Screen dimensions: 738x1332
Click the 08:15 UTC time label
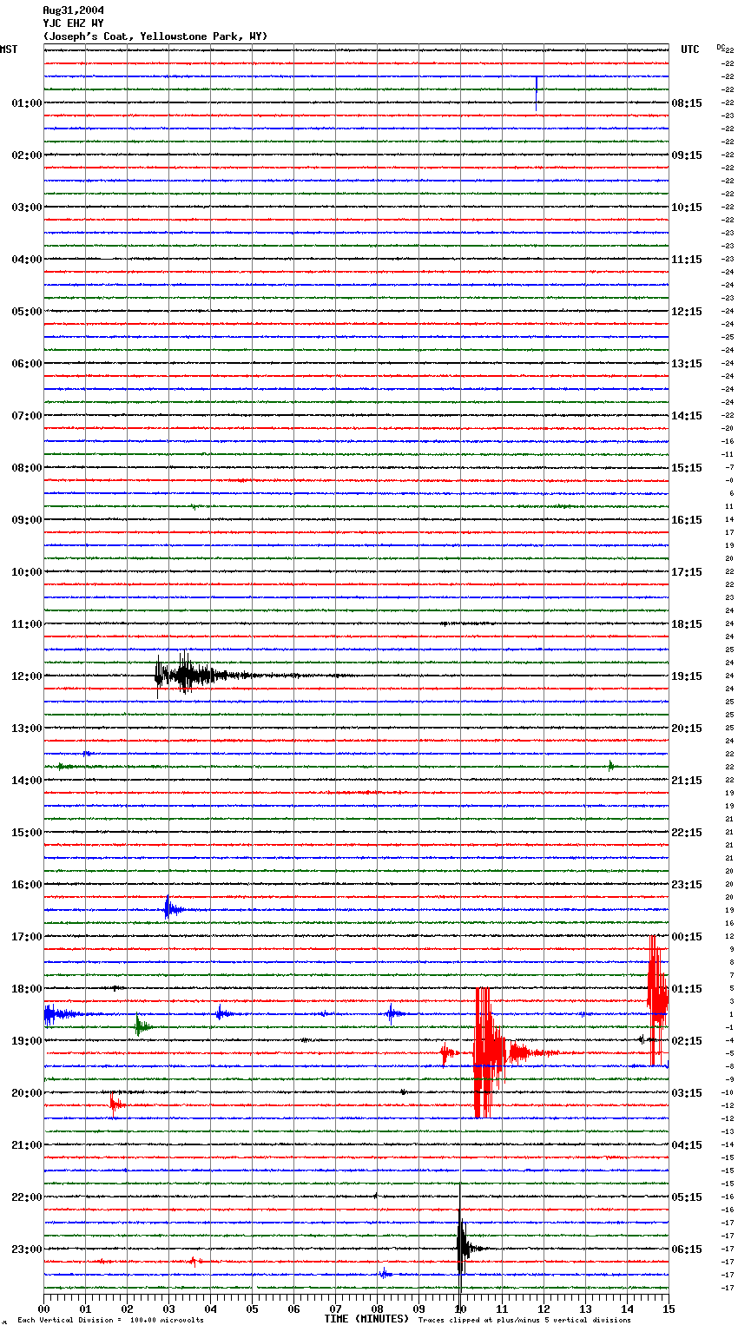pos(687,102)
